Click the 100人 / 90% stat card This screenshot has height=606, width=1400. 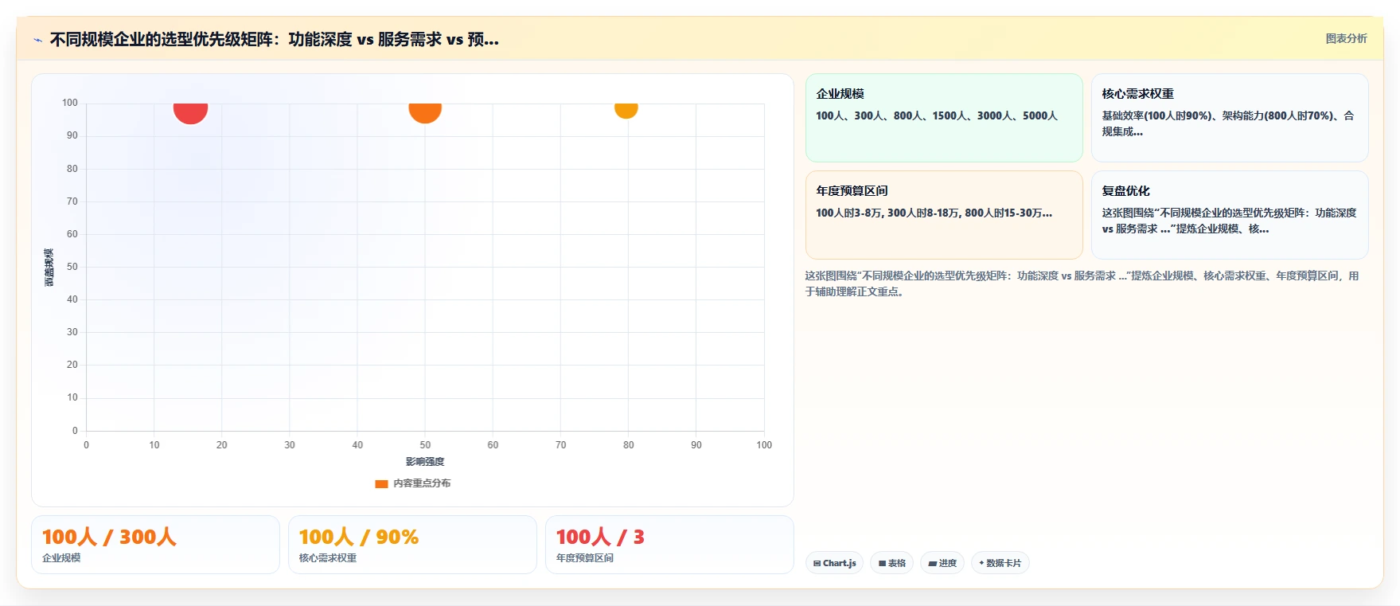412,545
